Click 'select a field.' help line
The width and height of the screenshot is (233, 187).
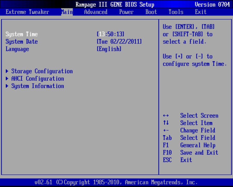click(185, 42)
